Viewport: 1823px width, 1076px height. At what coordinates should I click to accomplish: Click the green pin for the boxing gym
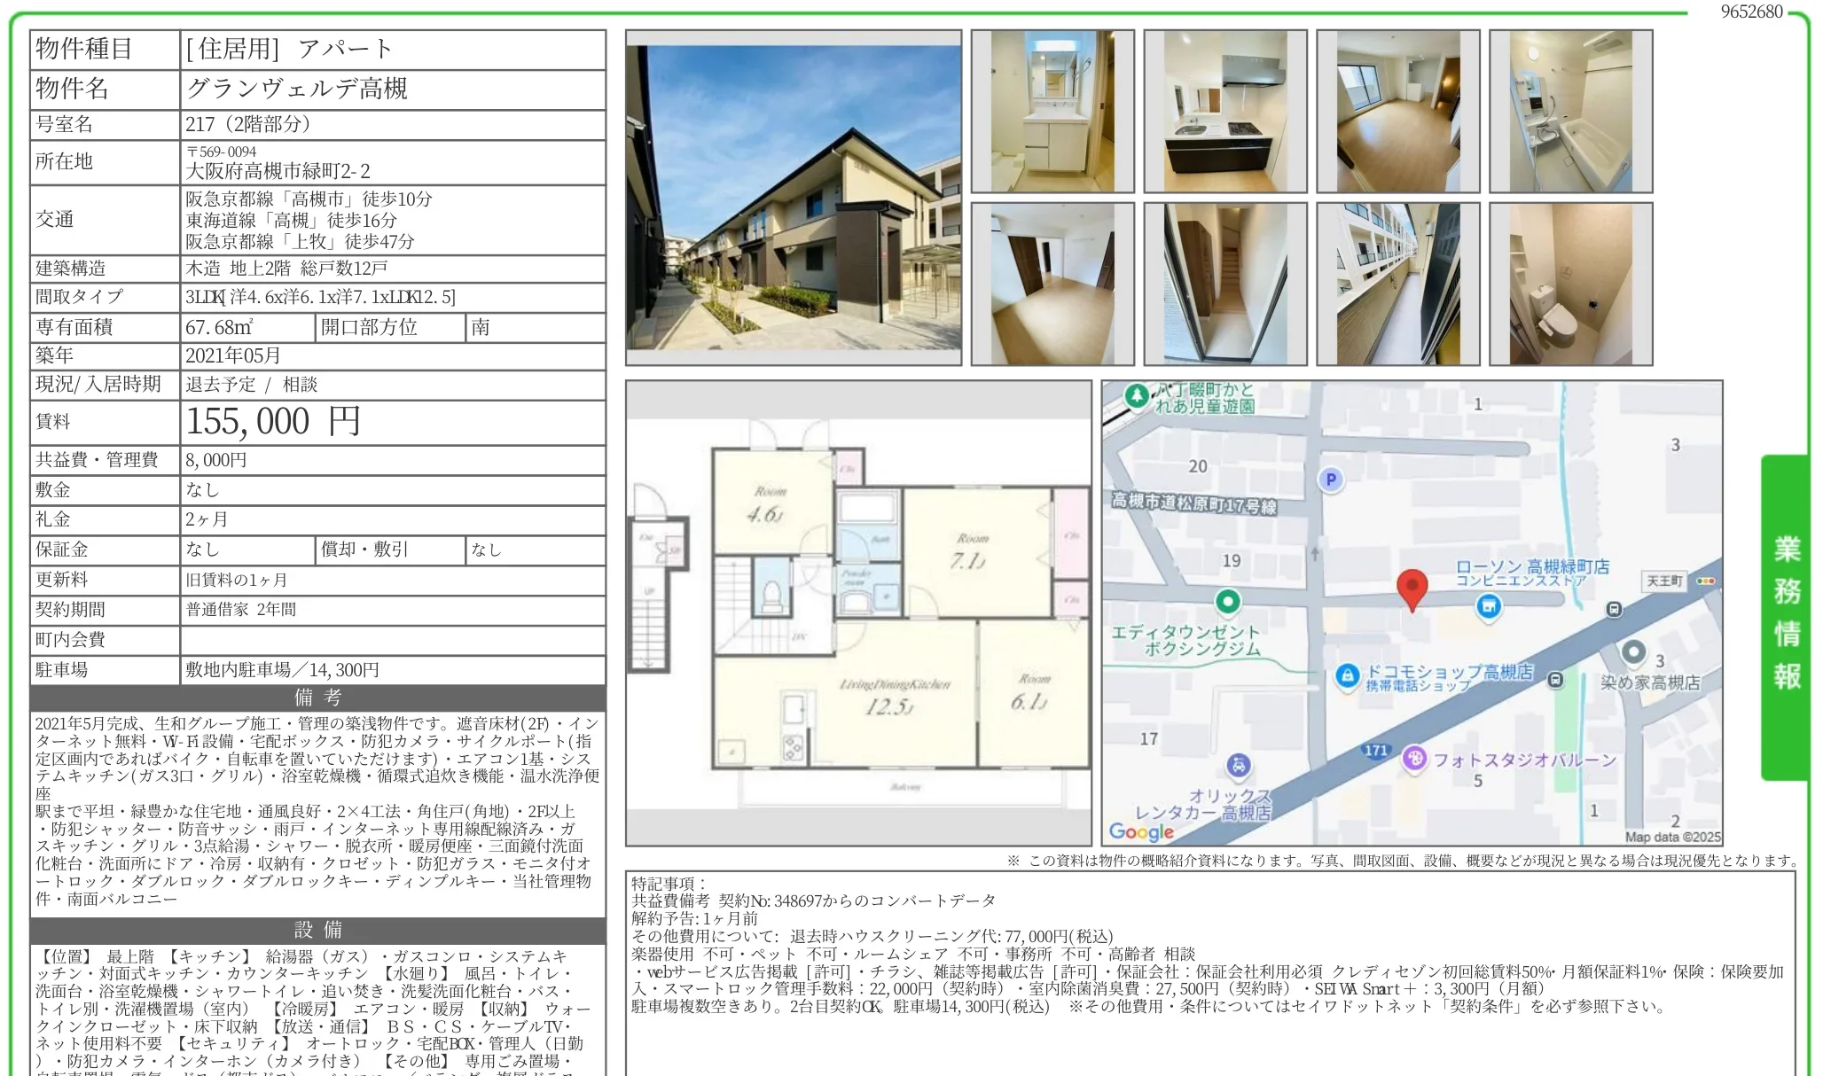1227,603
